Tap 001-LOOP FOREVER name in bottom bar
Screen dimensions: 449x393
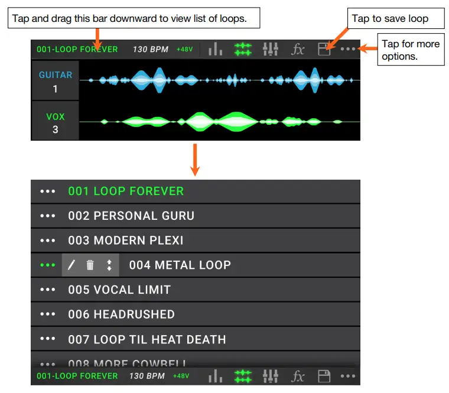coord(77,376)
